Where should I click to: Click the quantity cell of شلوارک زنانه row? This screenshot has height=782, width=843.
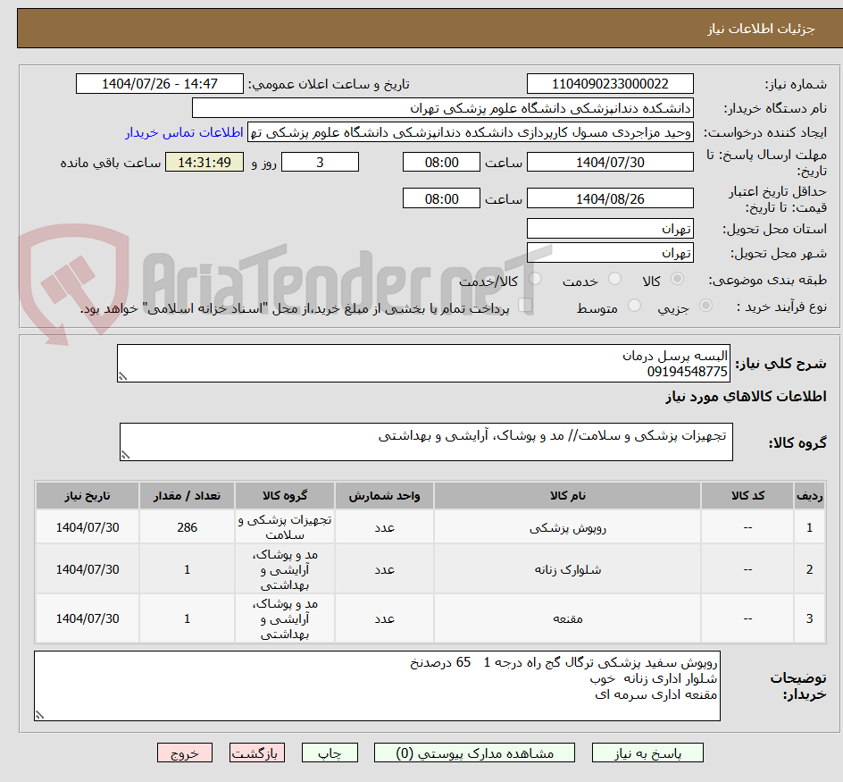pos(187,569)
